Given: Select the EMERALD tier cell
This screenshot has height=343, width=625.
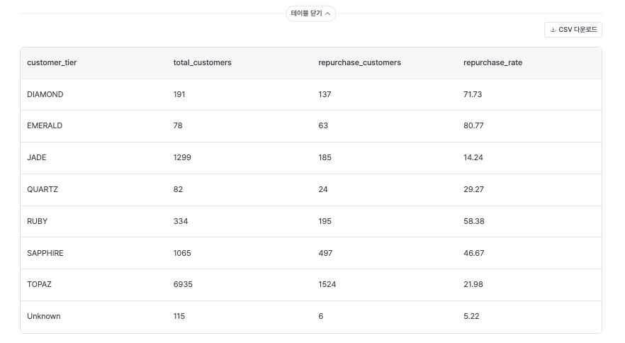Looking at the screenshot, I should pyautogui.click(x=45, y=126).
